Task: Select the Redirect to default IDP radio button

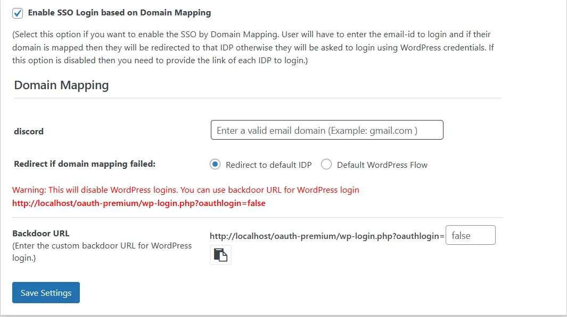Action: [x=215, y=164]
